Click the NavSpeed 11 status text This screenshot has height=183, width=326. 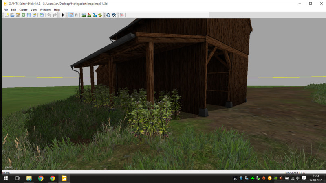click(x=296, y=172)
